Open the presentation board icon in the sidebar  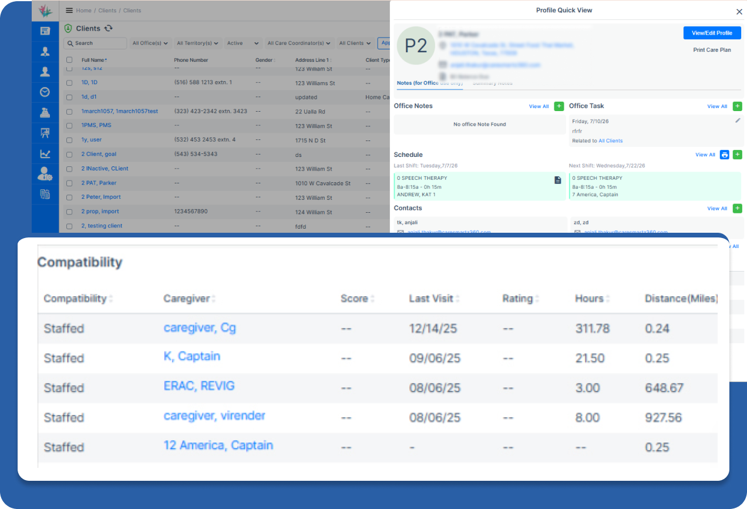45,133
